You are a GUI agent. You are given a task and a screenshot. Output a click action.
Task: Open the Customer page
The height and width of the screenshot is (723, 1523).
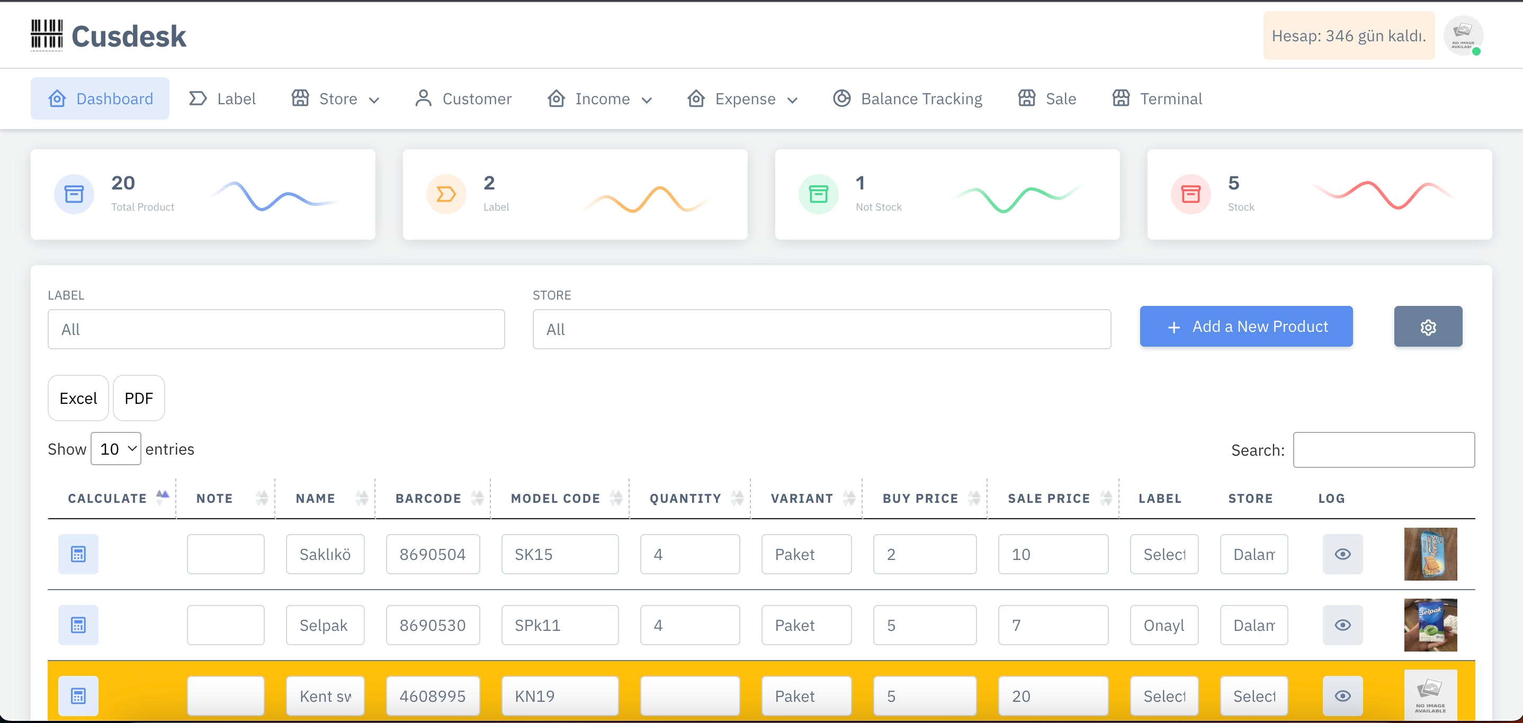click(463, 98)
